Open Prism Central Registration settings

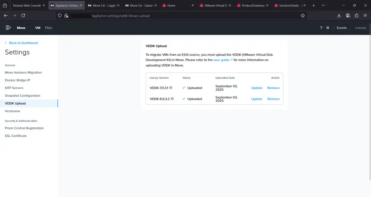pyautogui.click(x=24, y=128)
